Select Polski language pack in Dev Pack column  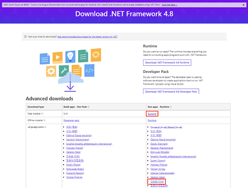tap(73, 165)
